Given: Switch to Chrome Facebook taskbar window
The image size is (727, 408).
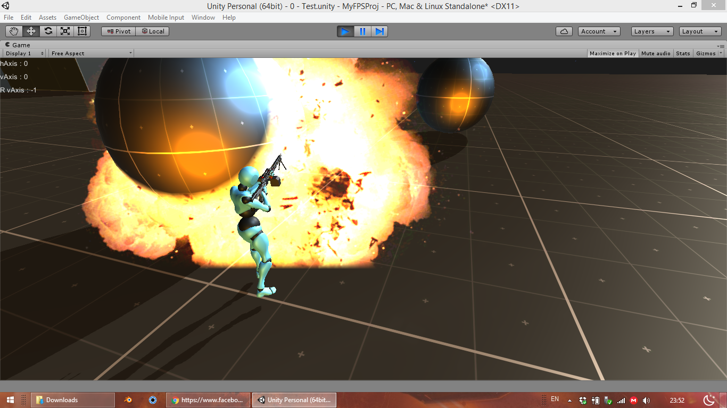Looking at the screenshot, I should click(209, 400).
